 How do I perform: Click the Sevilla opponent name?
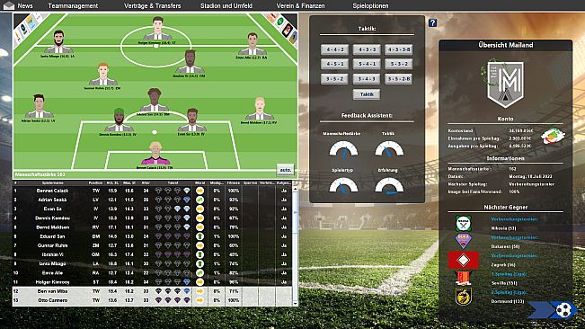tap(504, 283)
